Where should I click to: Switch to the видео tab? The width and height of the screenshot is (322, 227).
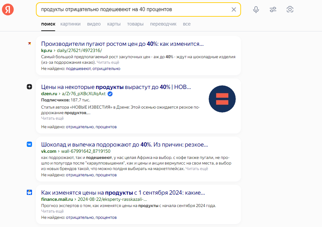click(x=94, y=24)
